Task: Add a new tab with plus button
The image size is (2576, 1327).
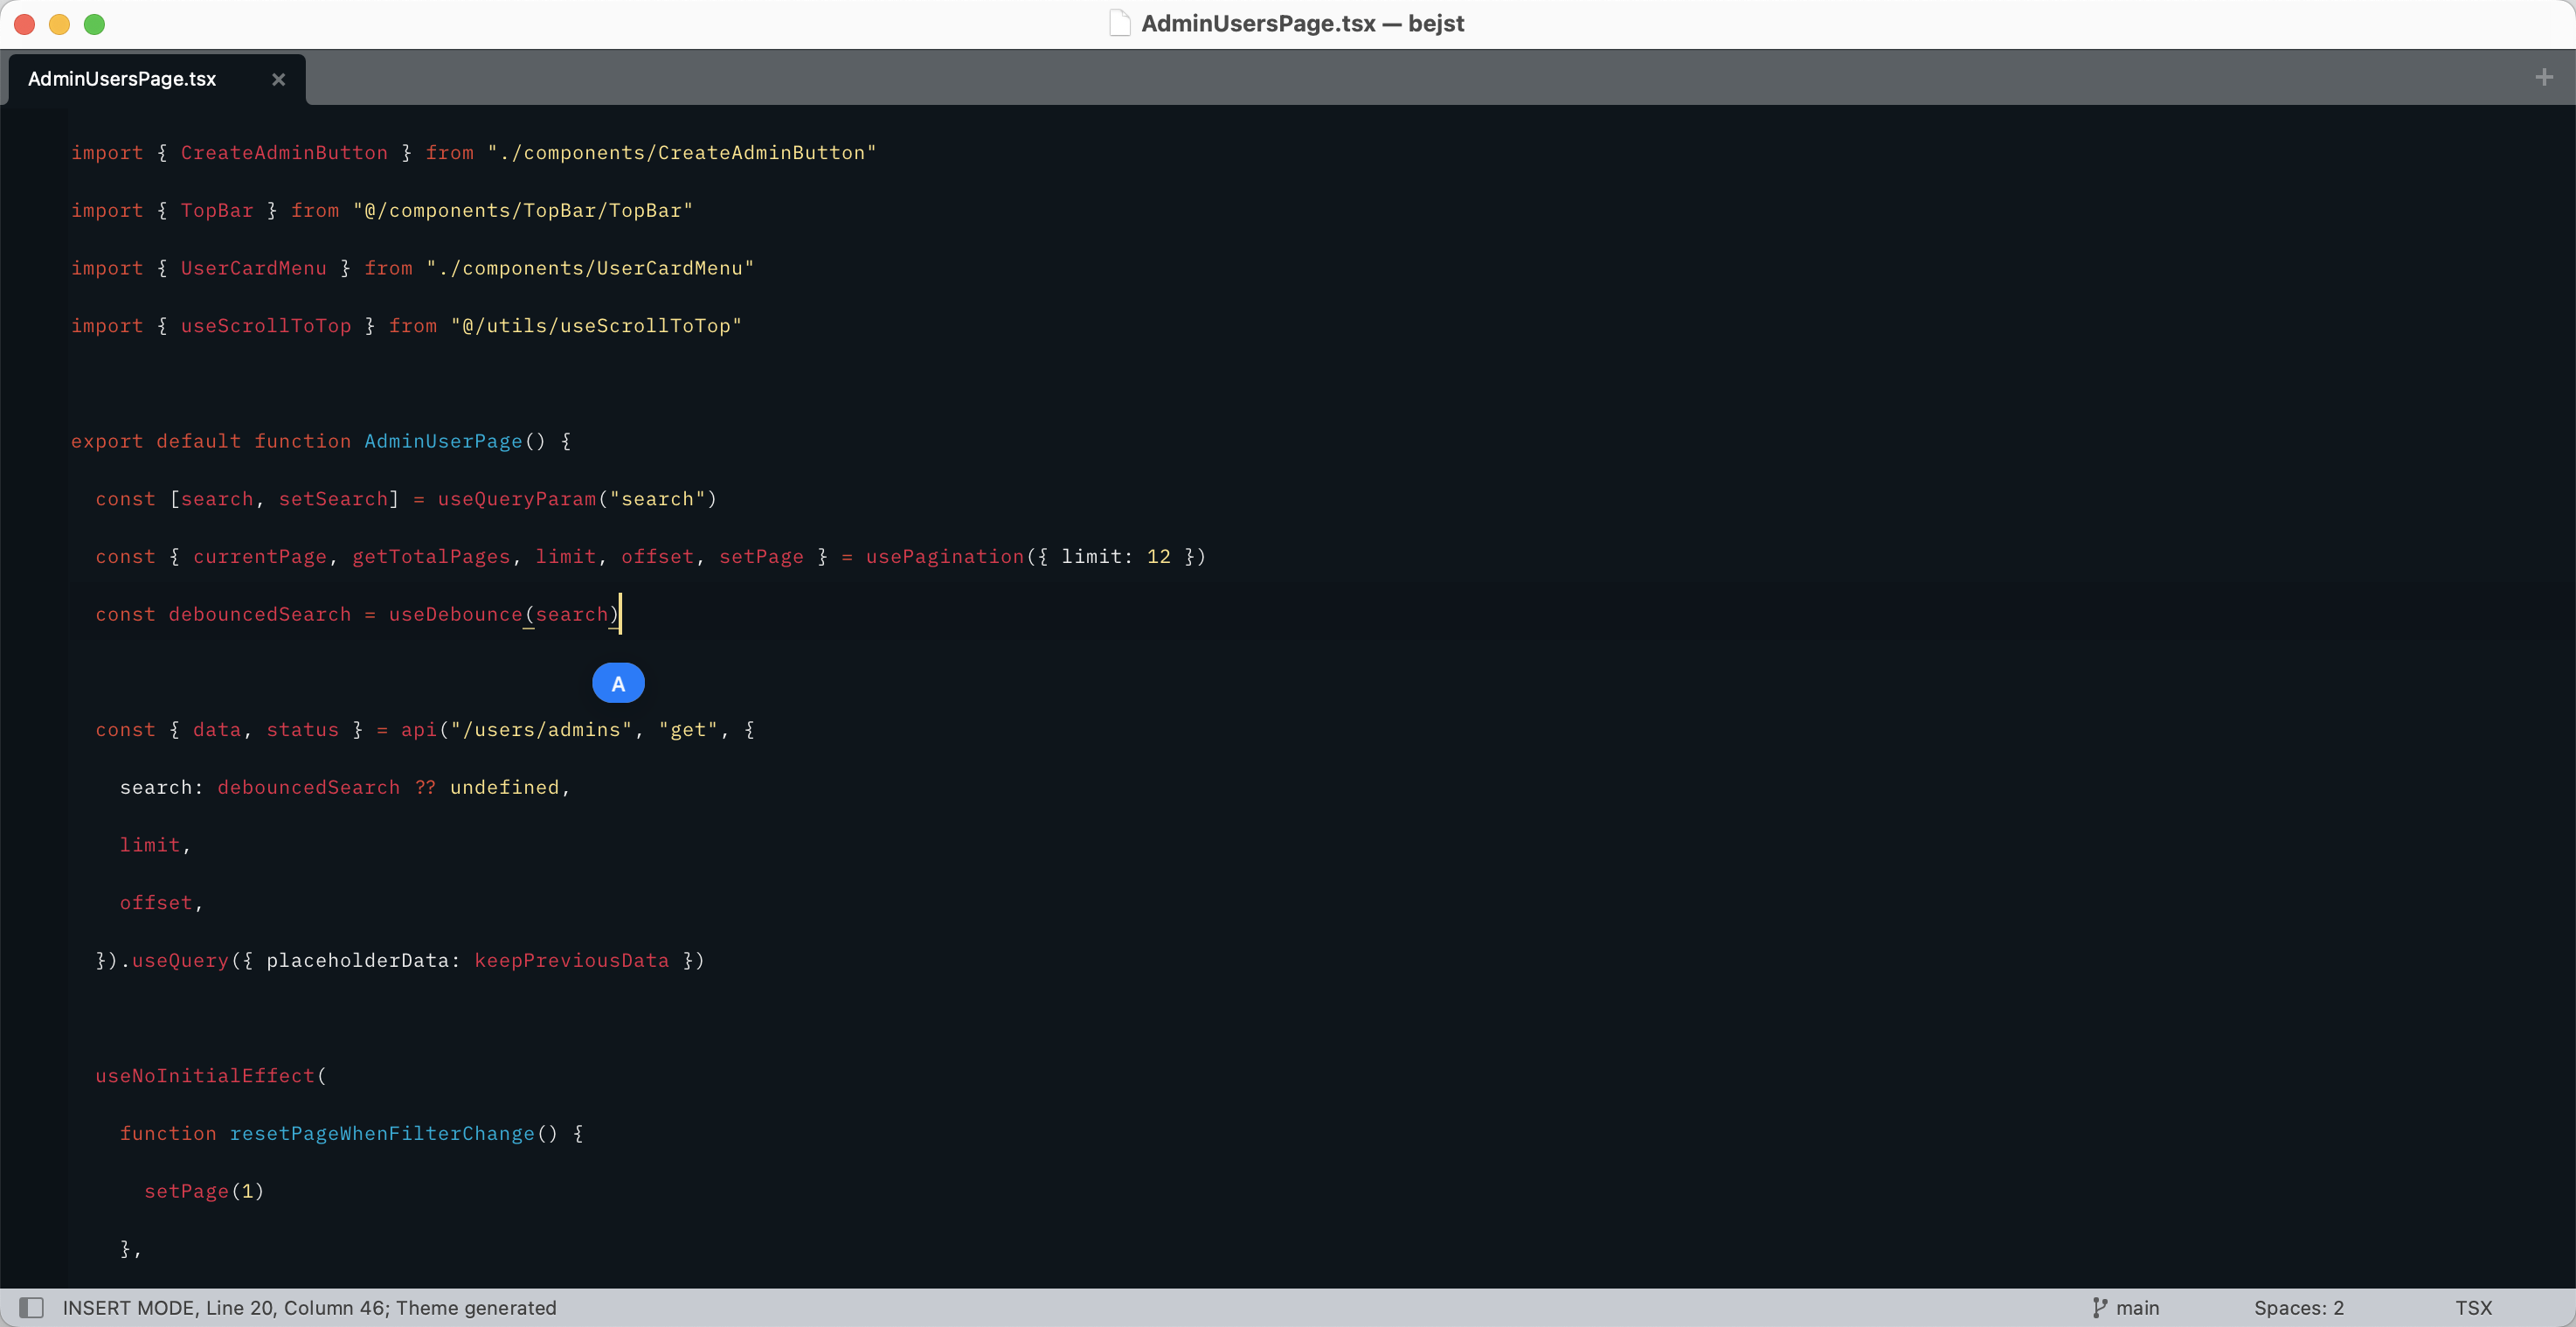Action: point(2544,77)
